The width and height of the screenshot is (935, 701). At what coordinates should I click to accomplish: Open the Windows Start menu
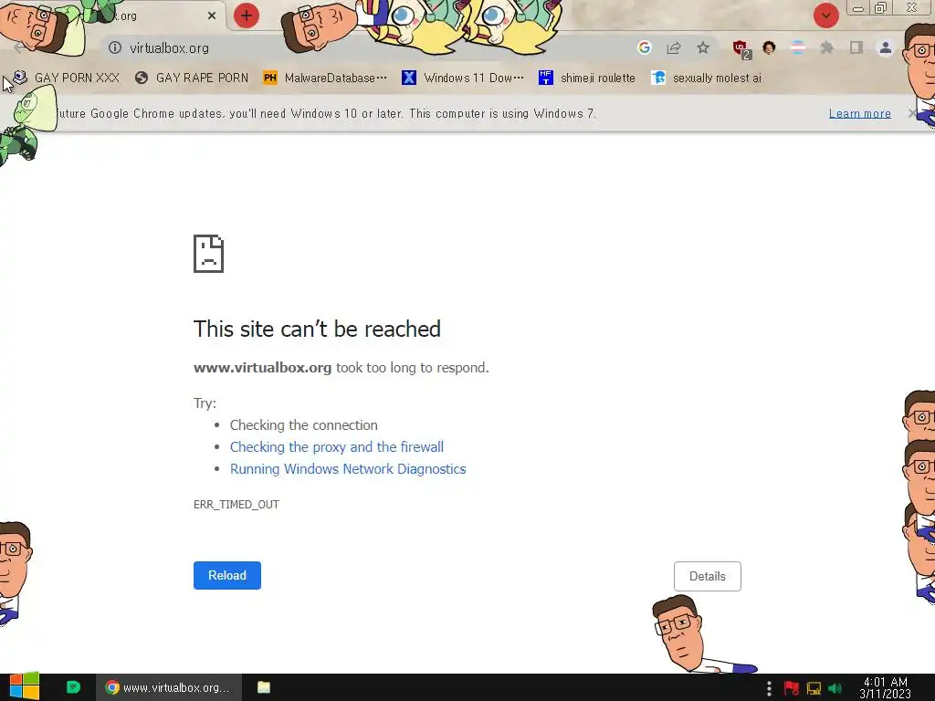coord(25,686)
